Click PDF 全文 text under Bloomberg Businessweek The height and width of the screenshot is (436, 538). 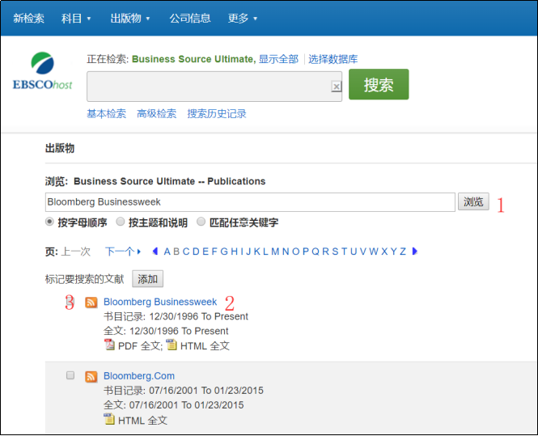(x=139, y=345)
